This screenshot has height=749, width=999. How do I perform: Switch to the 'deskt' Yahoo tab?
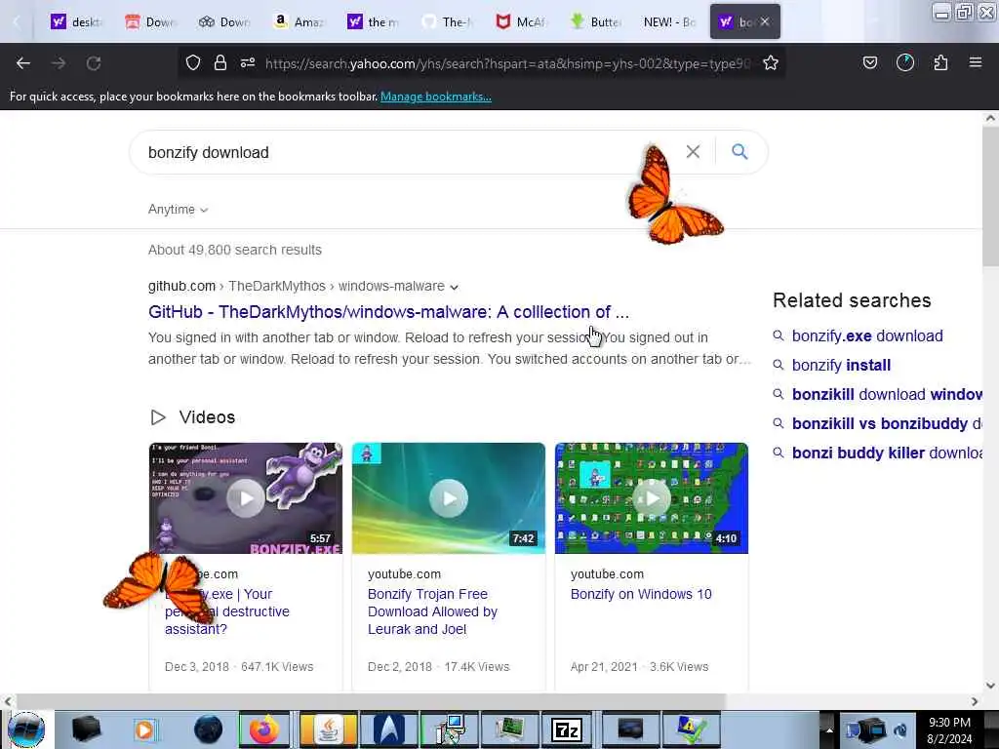(76, 21)
